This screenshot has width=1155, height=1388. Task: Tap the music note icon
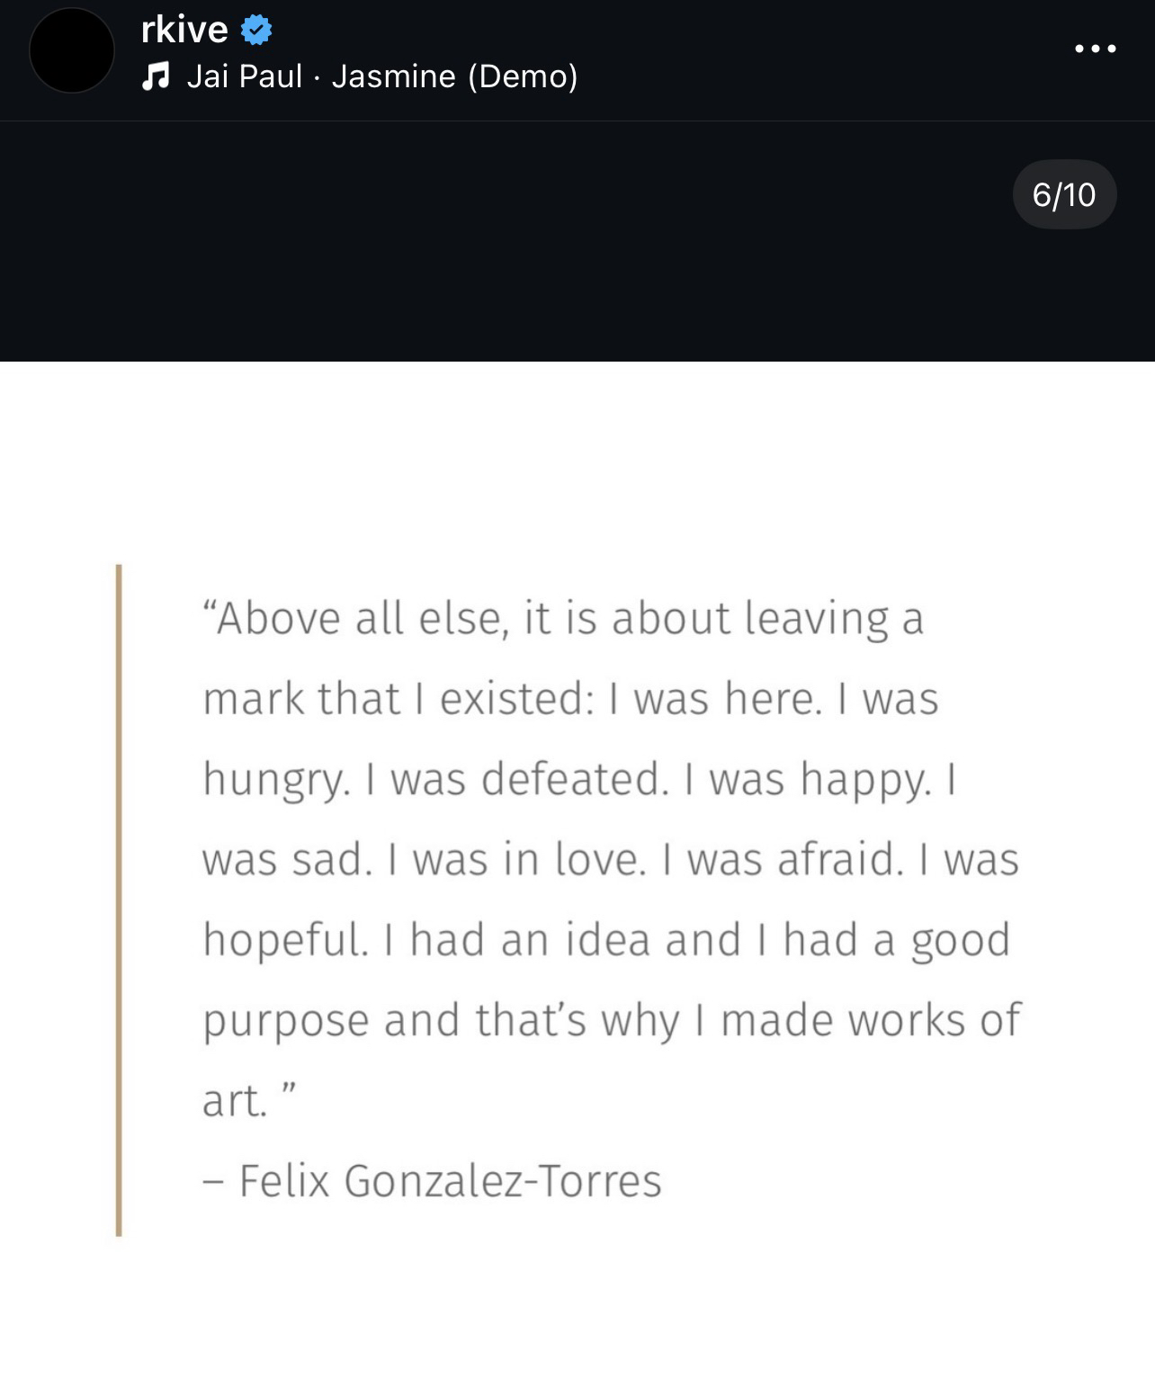(x=156, y=76)
